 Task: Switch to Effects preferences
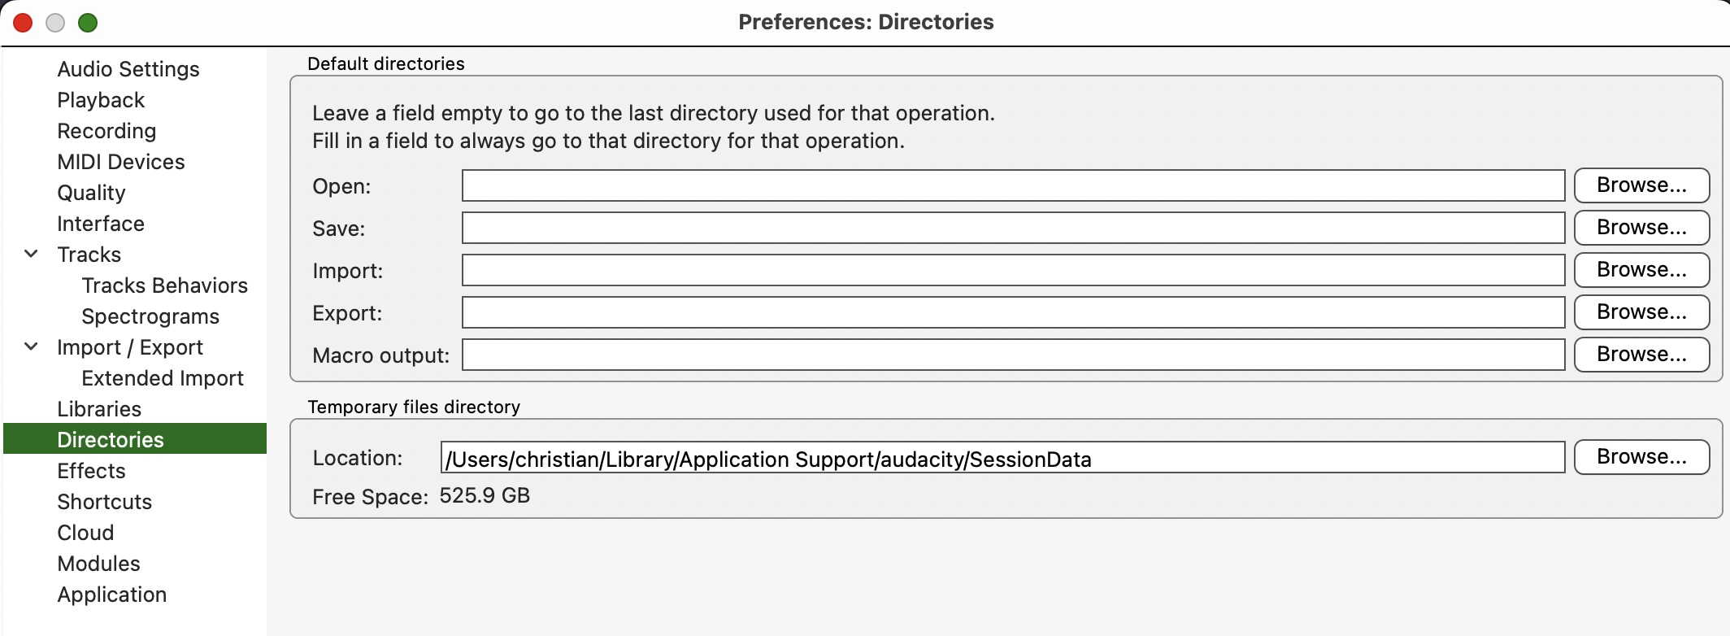tap(91, 471)
